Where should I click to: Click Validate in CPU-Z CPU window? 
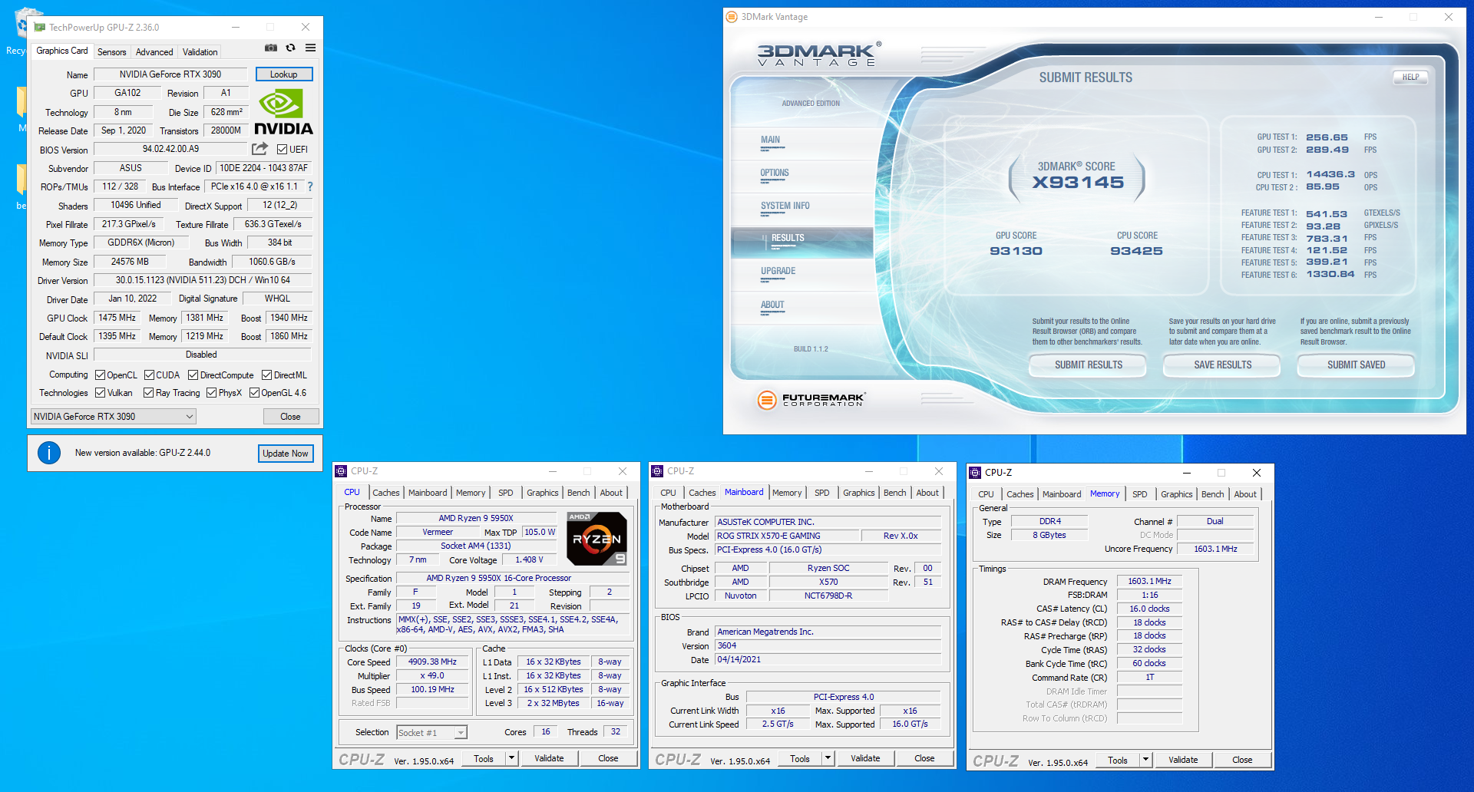point(549,758)
